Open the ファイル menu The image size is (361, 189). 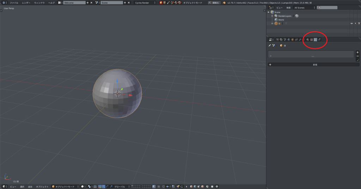[x=14, y=3]
